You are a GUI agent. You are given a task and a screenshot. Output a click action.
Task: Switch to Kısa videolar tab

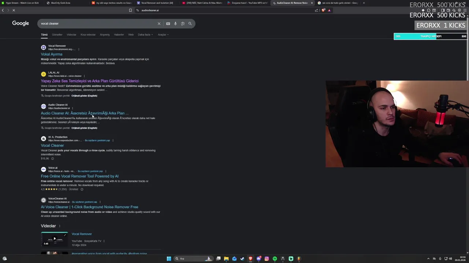tap(88, 35)
